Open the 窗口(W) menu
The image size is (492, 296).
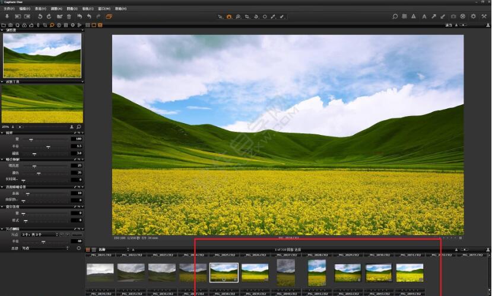[x=104, y=9]
